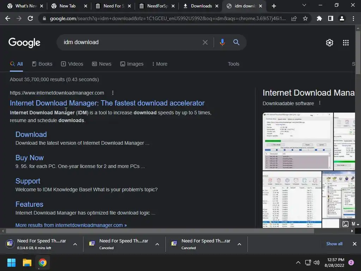Click the forward navigation arrow
Screen dimensions: 361x271
(x=19, y=18)
